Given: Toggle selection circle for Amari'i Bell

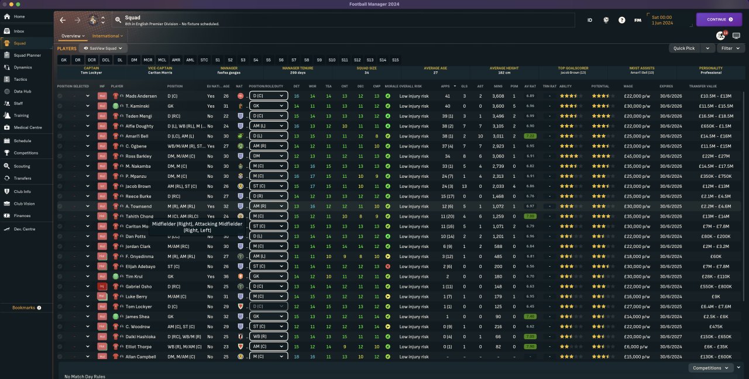Looking at the screenshot, I should pyautogui.click(x=60, y=136).
